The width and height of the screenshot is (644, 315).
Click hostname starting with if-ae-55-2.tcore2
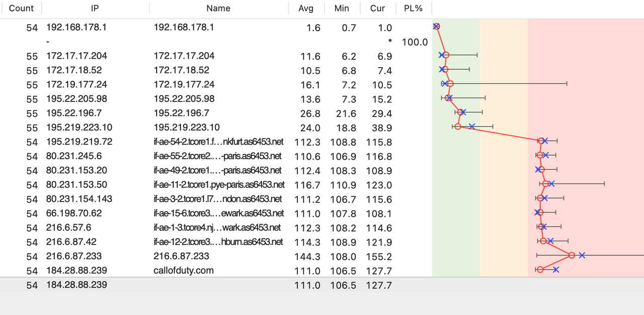click(x=217, y=156)
